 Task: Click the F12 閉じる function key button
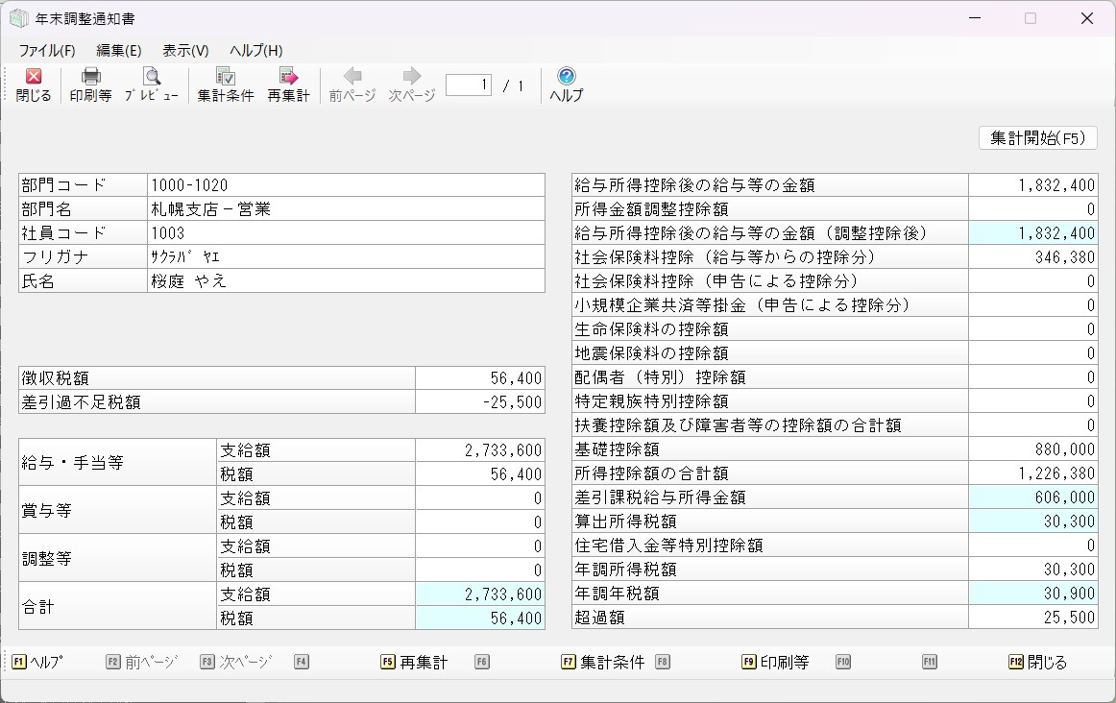[1037, 662]
